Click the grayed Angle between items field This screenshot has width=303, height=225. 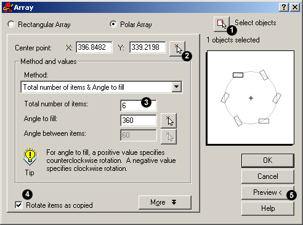coord(138,135)
